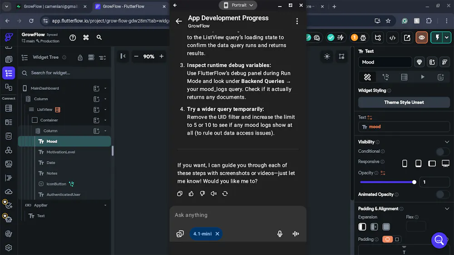Start voice mode with waveform icon
Image resolution: width=454 pixels, height=255 pixels.
point(296,234)
